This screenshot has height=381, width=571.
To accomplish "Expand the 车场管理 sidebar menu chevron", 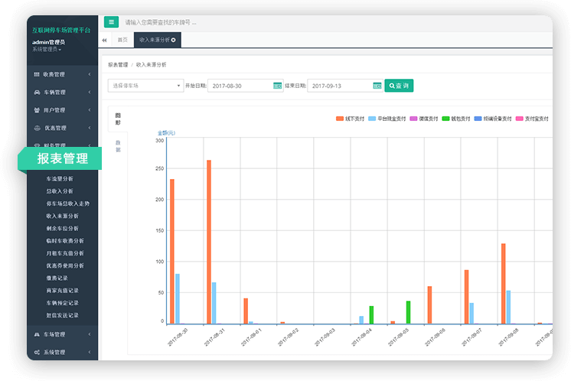I will click(x=90, y=334).
